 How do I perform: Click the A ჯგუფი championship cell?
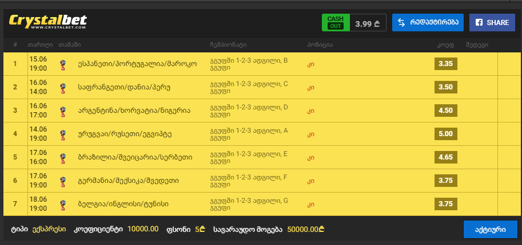(249, 134)
